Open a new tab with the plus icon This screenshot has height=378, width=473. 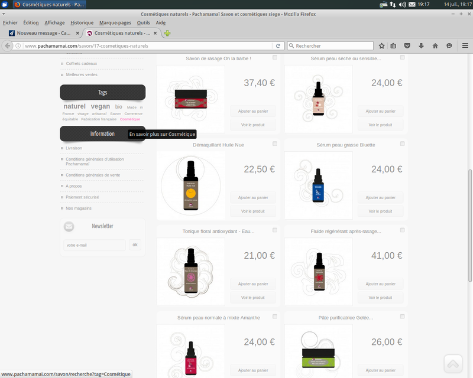167,33
